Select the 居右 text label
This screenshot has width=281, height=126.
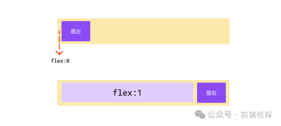click(x=211, y=93)
